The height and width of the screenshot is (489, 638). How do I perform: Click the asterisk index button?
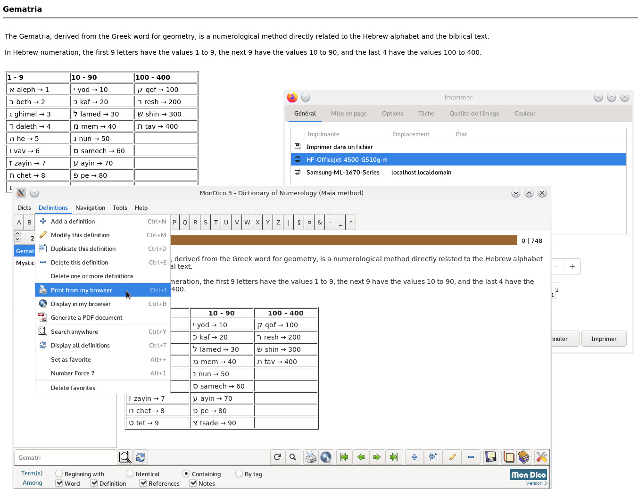point(351,223)
